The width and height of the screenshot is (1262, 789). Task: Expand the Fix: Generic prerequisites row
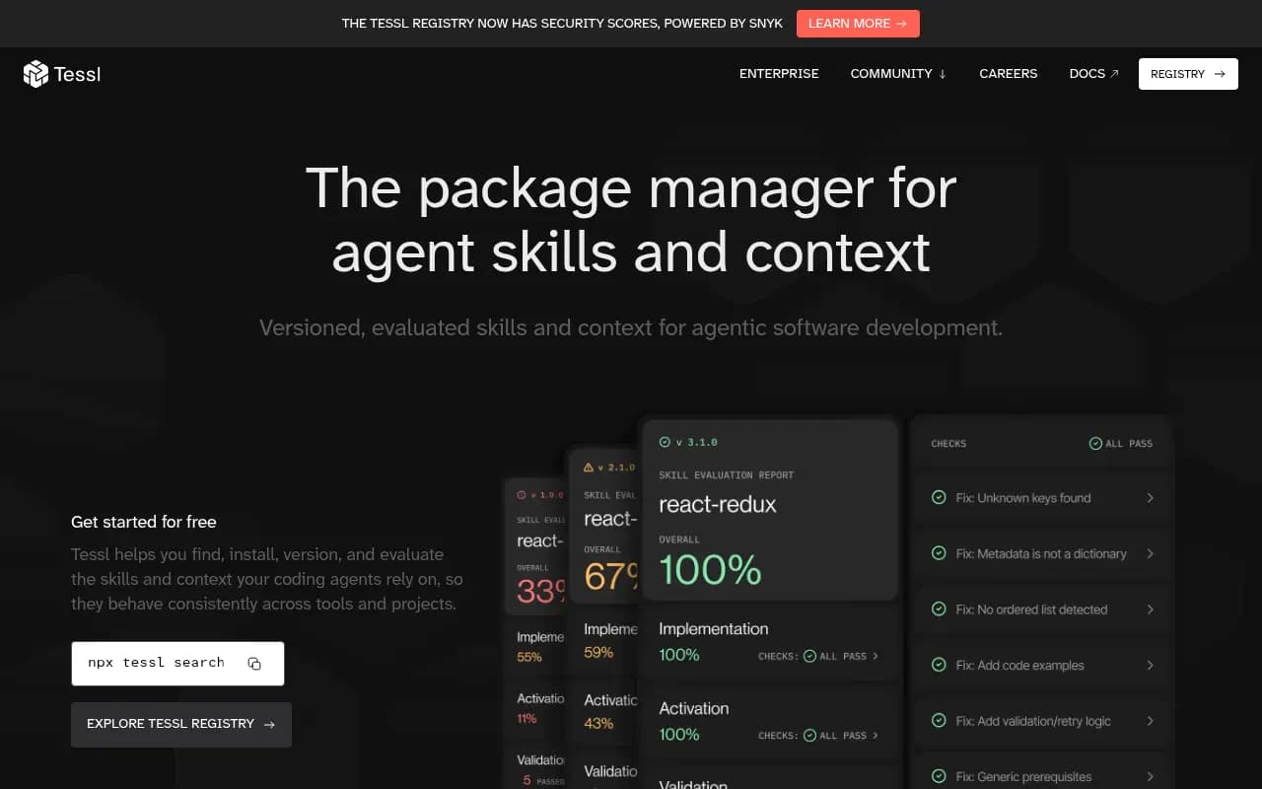(x=1150, y=776)
